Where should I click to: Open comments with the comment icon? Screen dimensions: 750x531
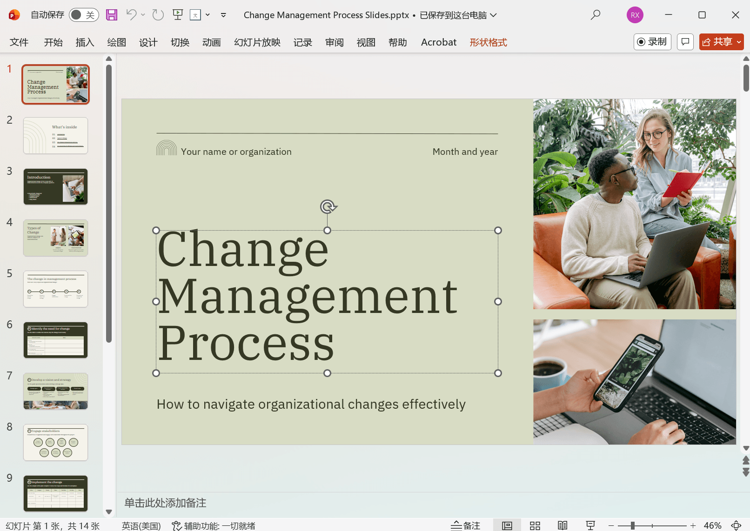tap(685, 42)
